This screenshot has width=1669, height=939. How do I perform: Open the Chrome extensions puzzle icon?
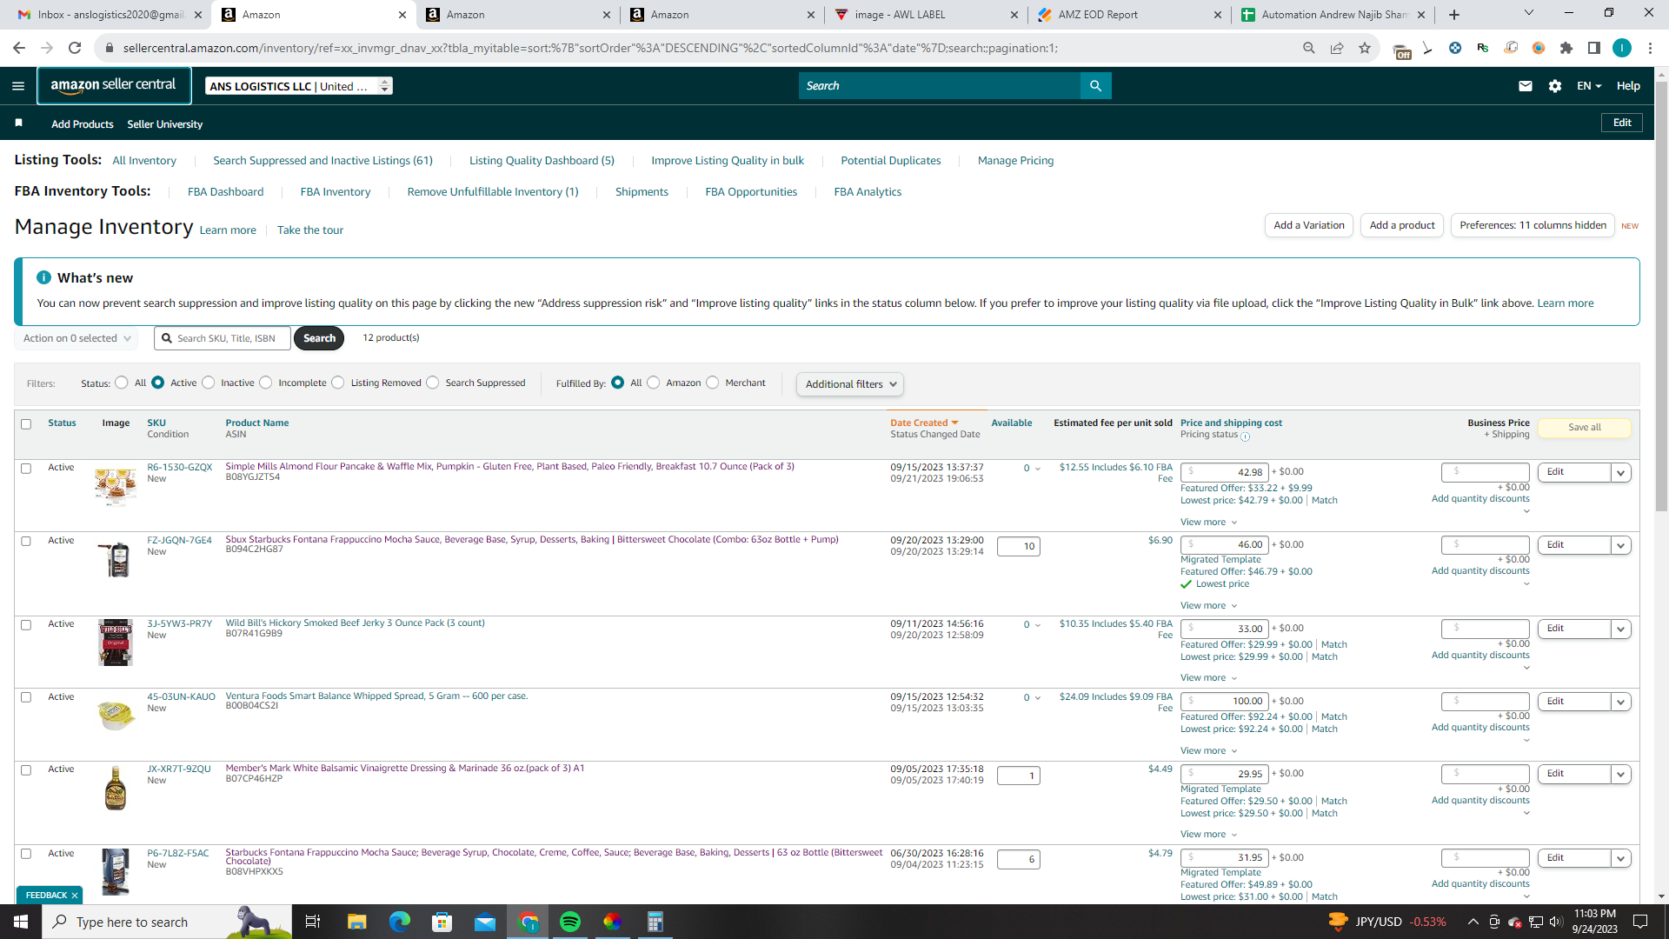pos(1566,48)
